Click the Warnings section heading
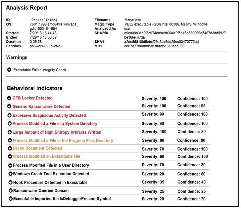The width and height of the screenshot is (241, 208). (17, 58)
